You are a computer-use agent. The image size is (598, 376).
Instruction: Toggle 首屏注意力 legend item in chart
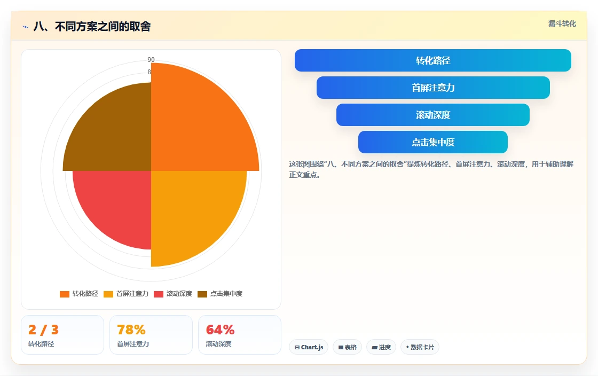tap(126, 294)
